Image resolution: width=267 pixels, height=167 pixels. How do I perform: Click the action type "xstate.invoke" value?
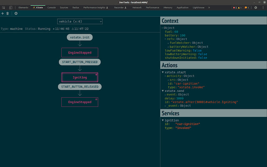[x=191, y=87]
